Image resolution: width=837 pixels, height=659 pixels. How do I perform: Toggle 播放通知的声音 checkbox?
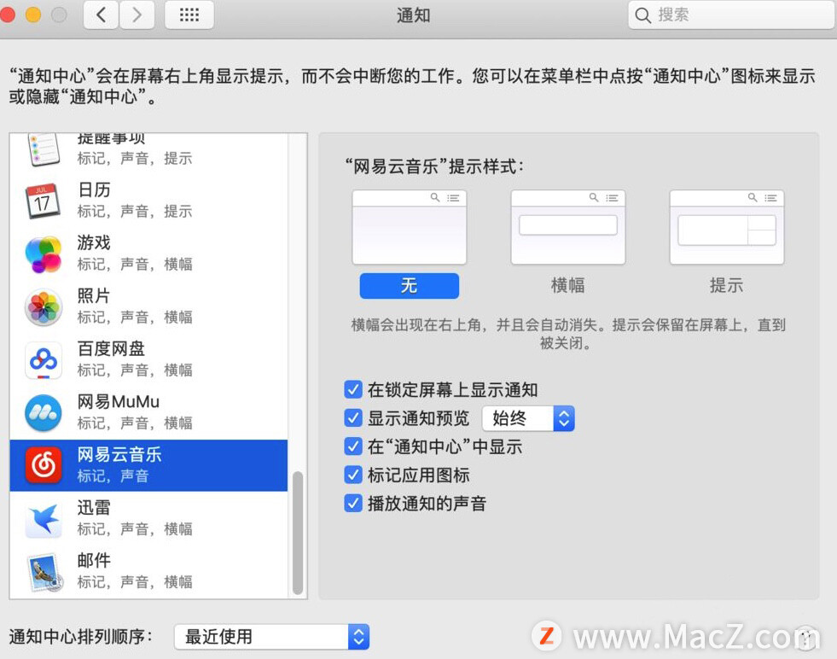coord(353,503)
